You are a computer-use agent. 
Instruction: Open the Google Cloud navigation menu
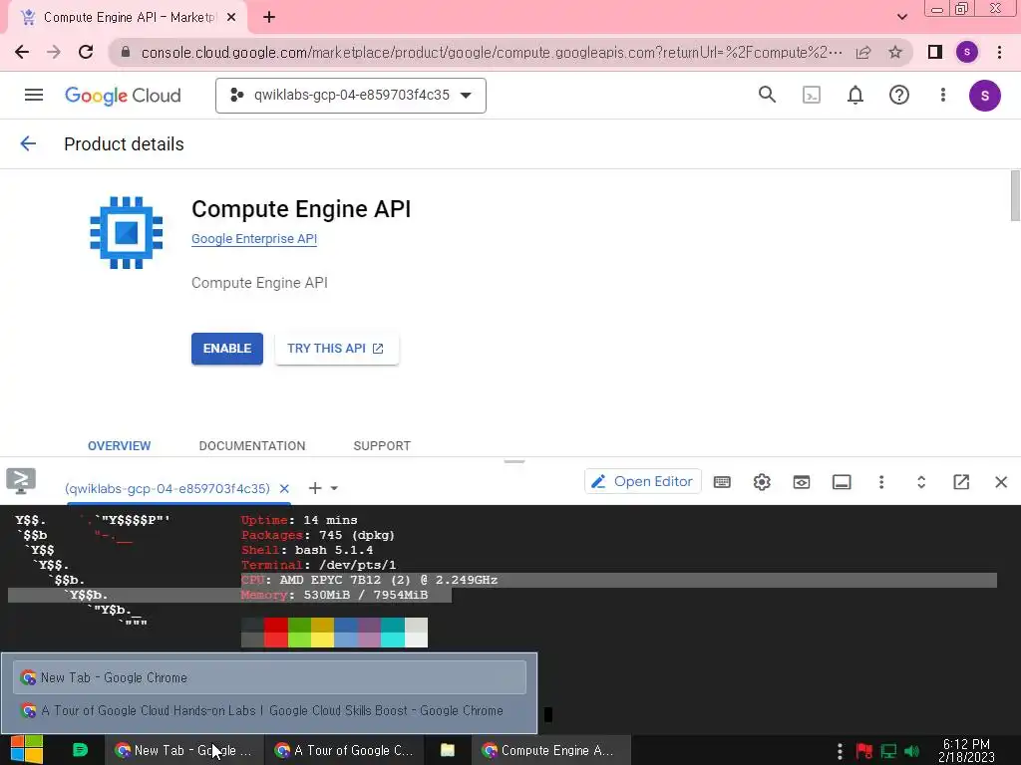pos(34,95)
